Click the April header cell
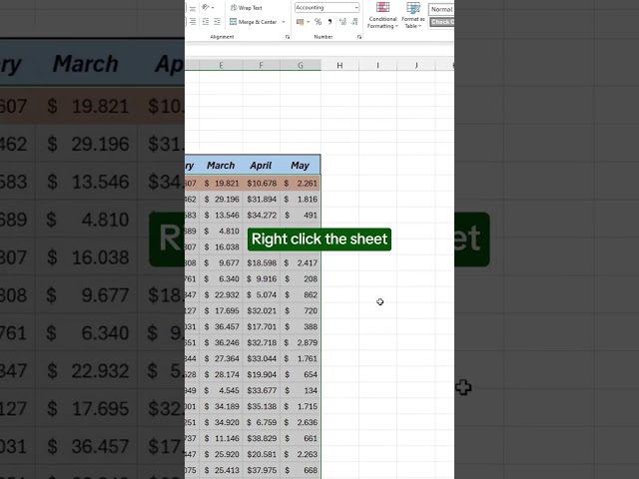Screen dimensions: 639x479 262,165
